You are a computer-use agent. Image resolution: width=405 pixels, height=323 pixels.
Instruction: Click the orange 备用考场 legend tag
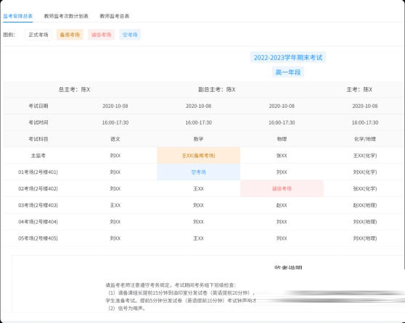pos(70,35)
